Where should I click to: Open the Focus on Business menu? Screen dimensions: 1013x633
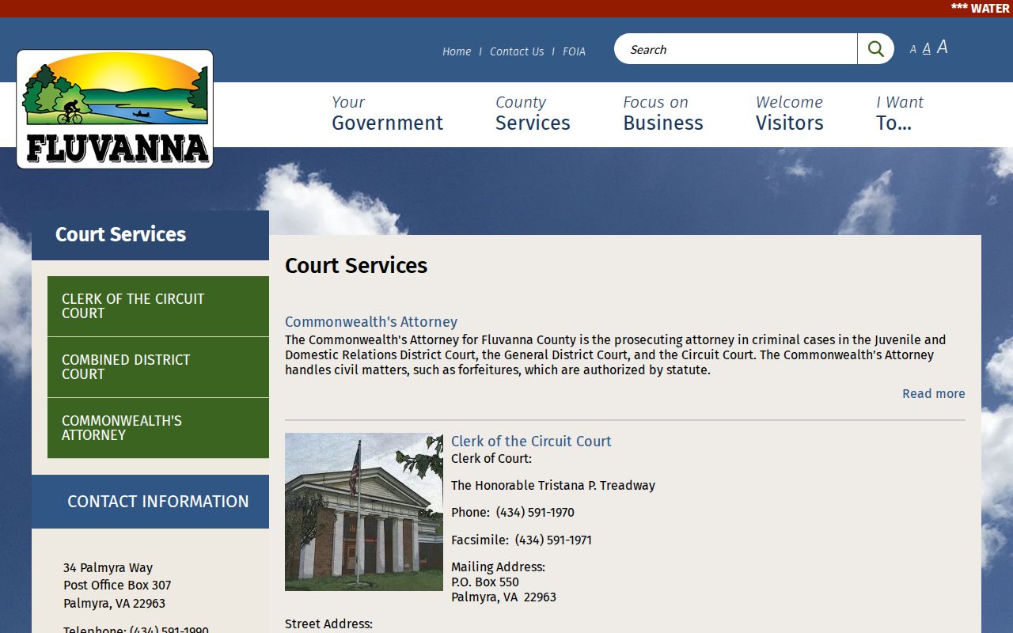662,113
